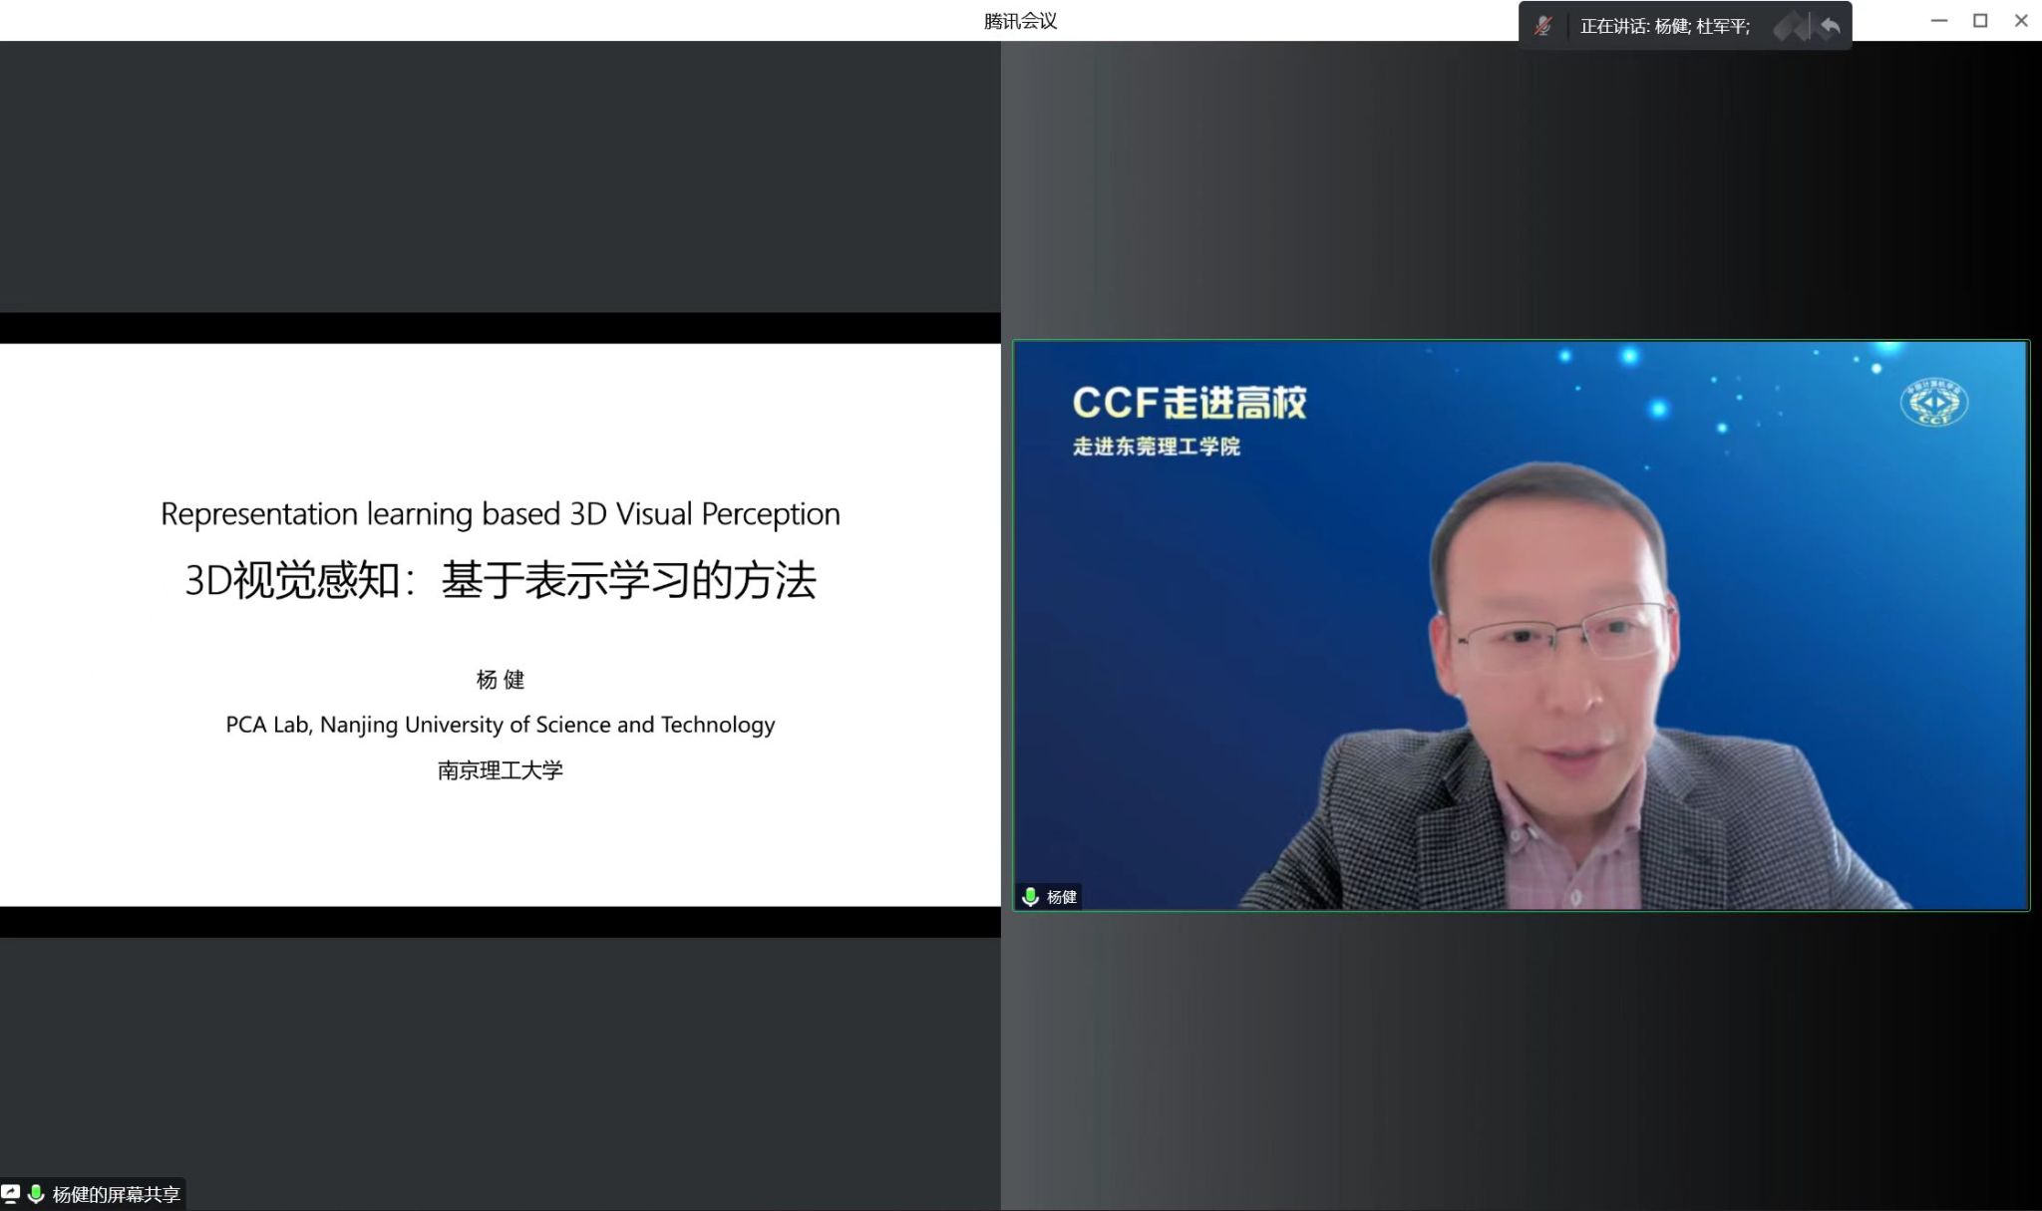2042x1211 pixels.
Task: Select the 杨健 speaker video thumbnail
Action: (1521, 625)
